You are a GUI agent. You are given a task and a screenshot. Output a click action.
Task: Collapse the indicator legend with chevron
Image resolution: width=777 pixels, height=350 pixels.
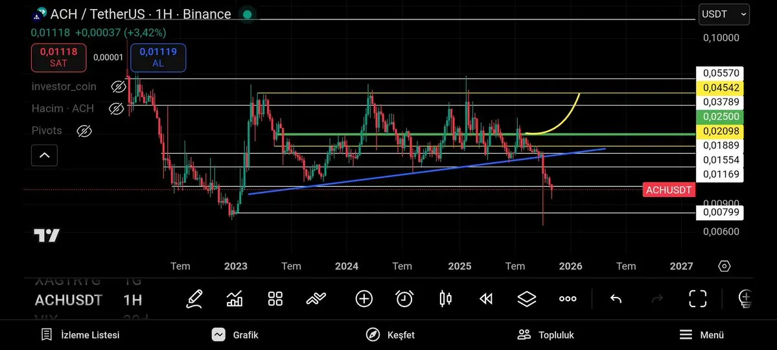[44, 155]
